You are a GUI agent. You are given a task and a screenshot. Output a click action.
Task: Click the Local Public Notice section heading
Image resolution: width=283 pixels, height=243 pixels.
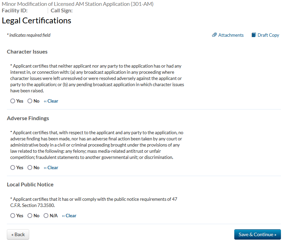tap(30, 185)
